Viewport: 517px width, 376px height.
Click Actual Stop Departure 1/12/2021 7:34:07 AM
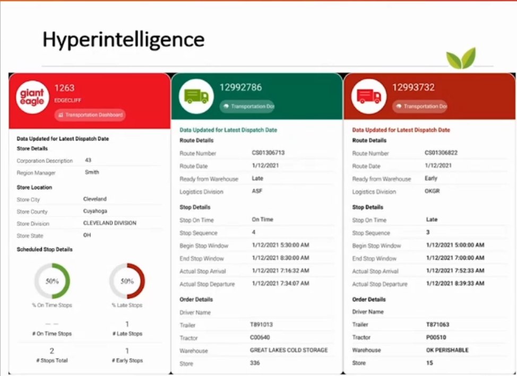[x=281, y=283]
